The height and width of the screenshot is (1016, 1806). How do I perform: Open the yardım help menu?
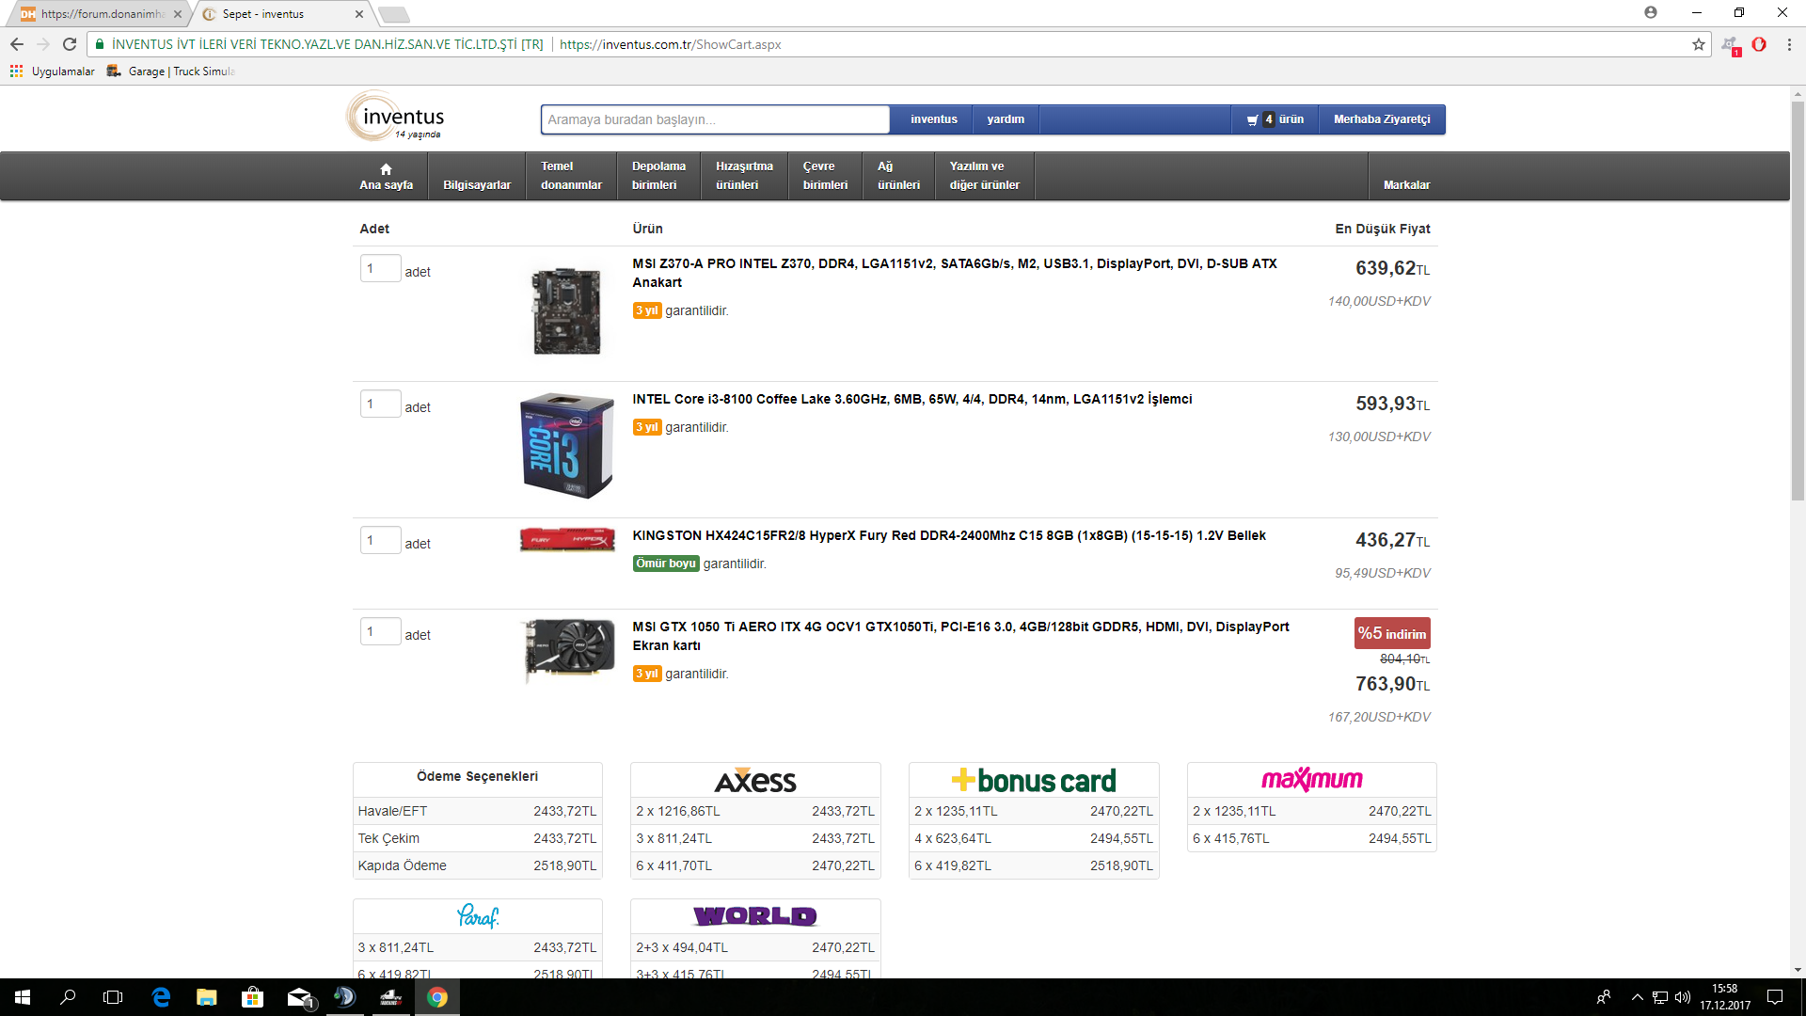pos(1006,119)
